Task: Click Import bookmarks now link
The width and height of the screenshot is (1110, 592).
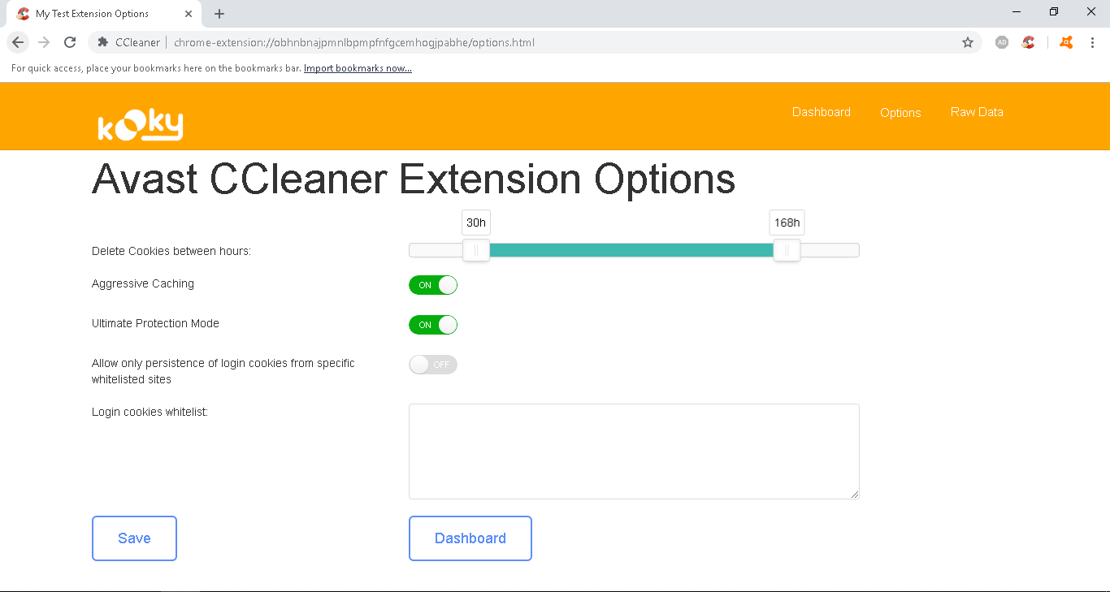Action: coord(358,68)
